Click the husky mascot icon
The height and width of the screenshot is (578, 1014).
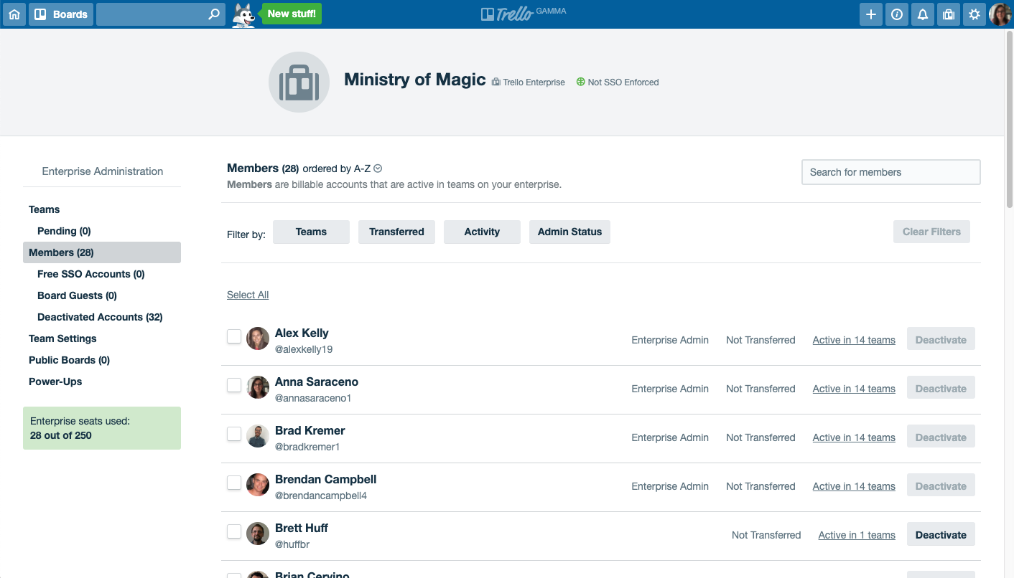pos(244,15)
